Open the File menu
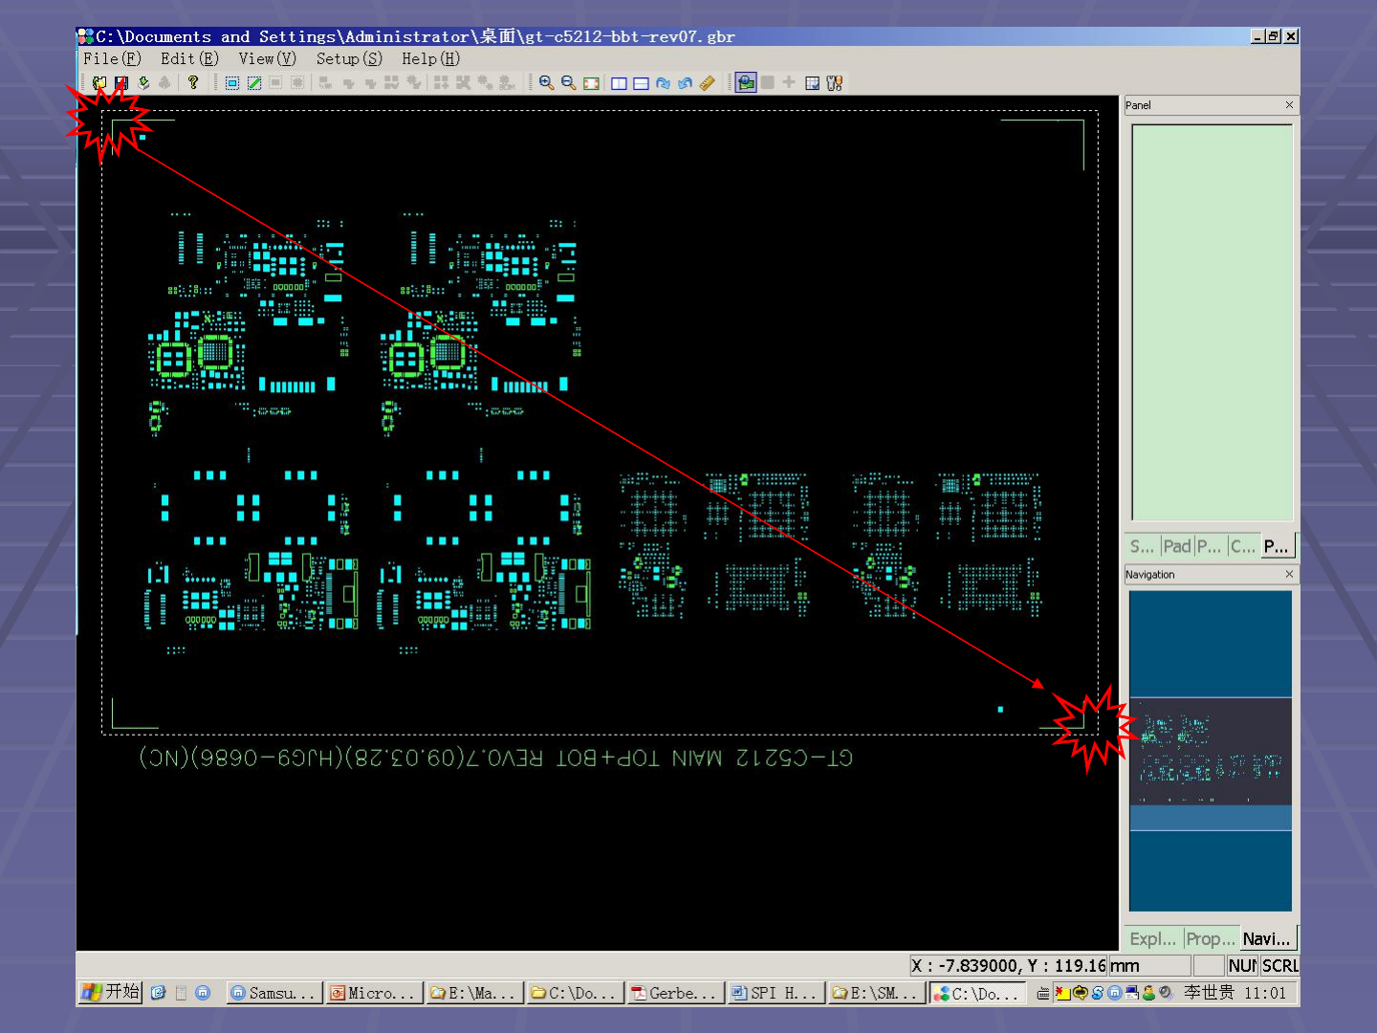 point(112,58)
